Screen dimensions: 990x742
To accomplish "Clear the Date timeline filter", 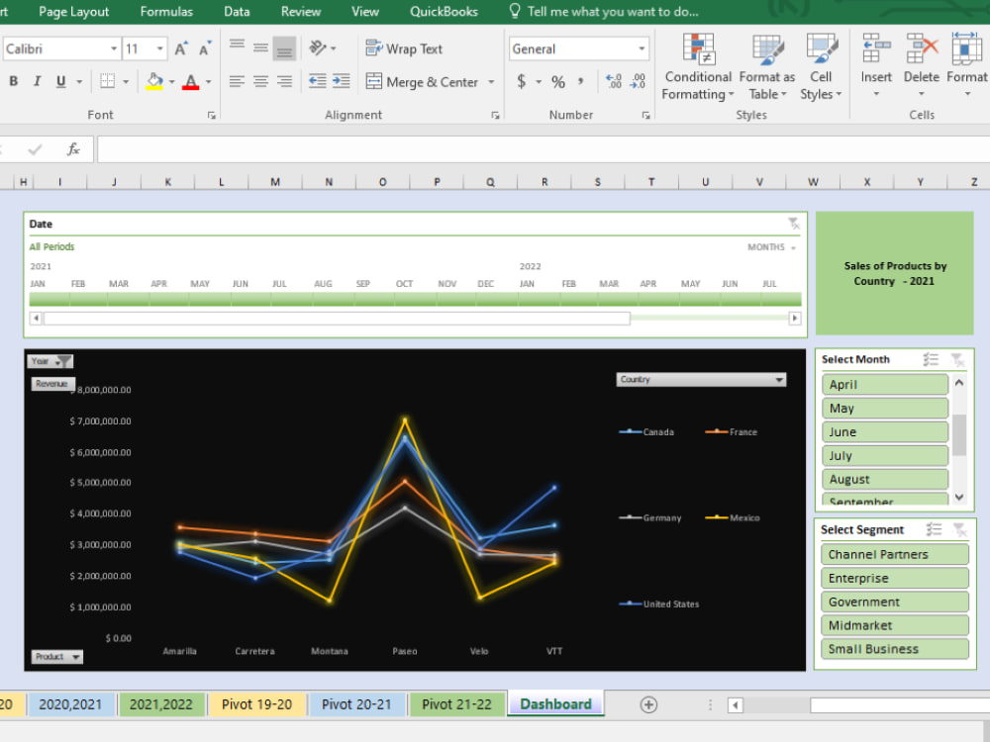I will 793,224.
